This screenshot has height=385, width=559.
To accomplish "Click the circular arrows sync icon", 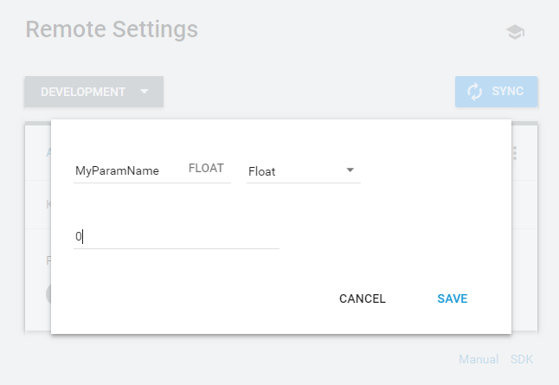I will (474, 92).
